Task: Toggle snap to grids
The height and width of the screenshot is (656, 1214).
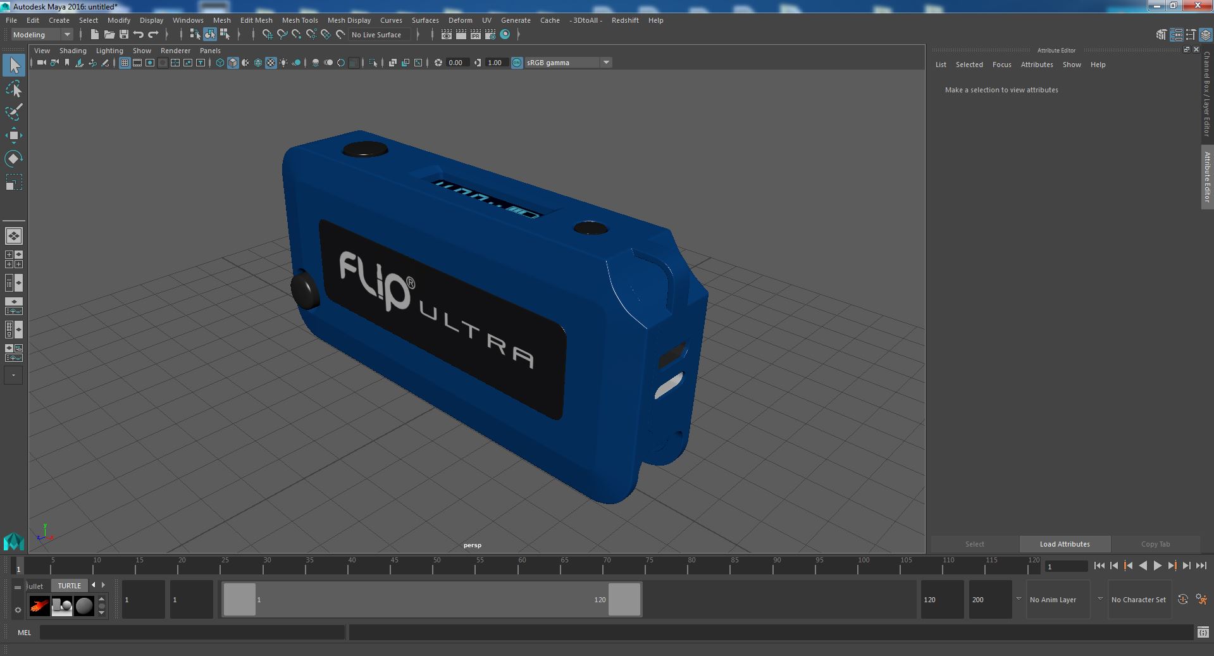Action: [268, 35]
